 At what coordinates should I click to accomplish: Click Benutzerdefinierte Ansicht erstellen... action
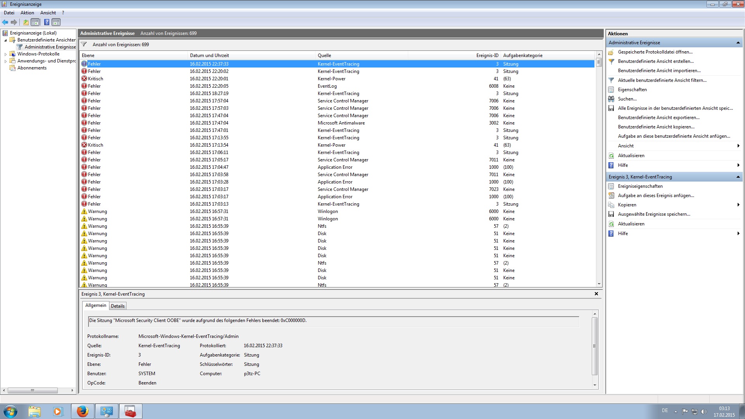pos(656,61)
